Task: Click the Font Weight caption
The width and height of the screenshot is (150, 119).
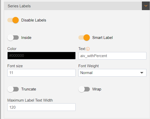Action: pos(89,66)
